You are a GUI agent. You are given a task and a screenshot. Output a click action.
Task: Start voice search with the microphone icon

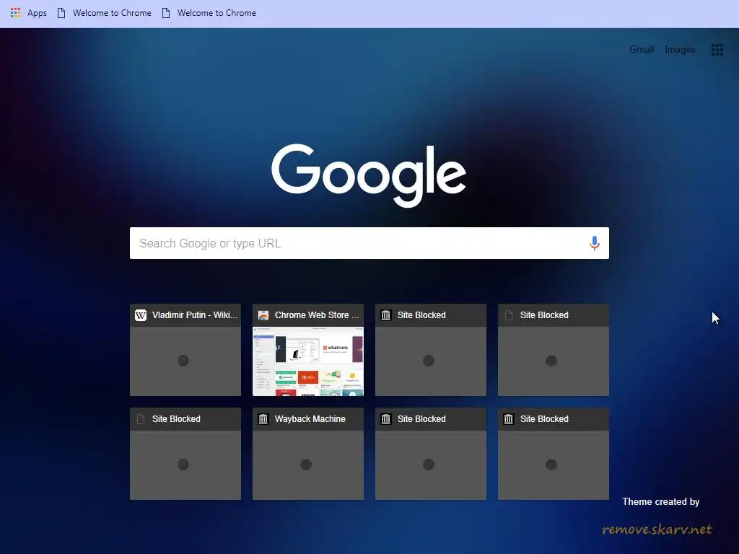(x=595, y=243)
